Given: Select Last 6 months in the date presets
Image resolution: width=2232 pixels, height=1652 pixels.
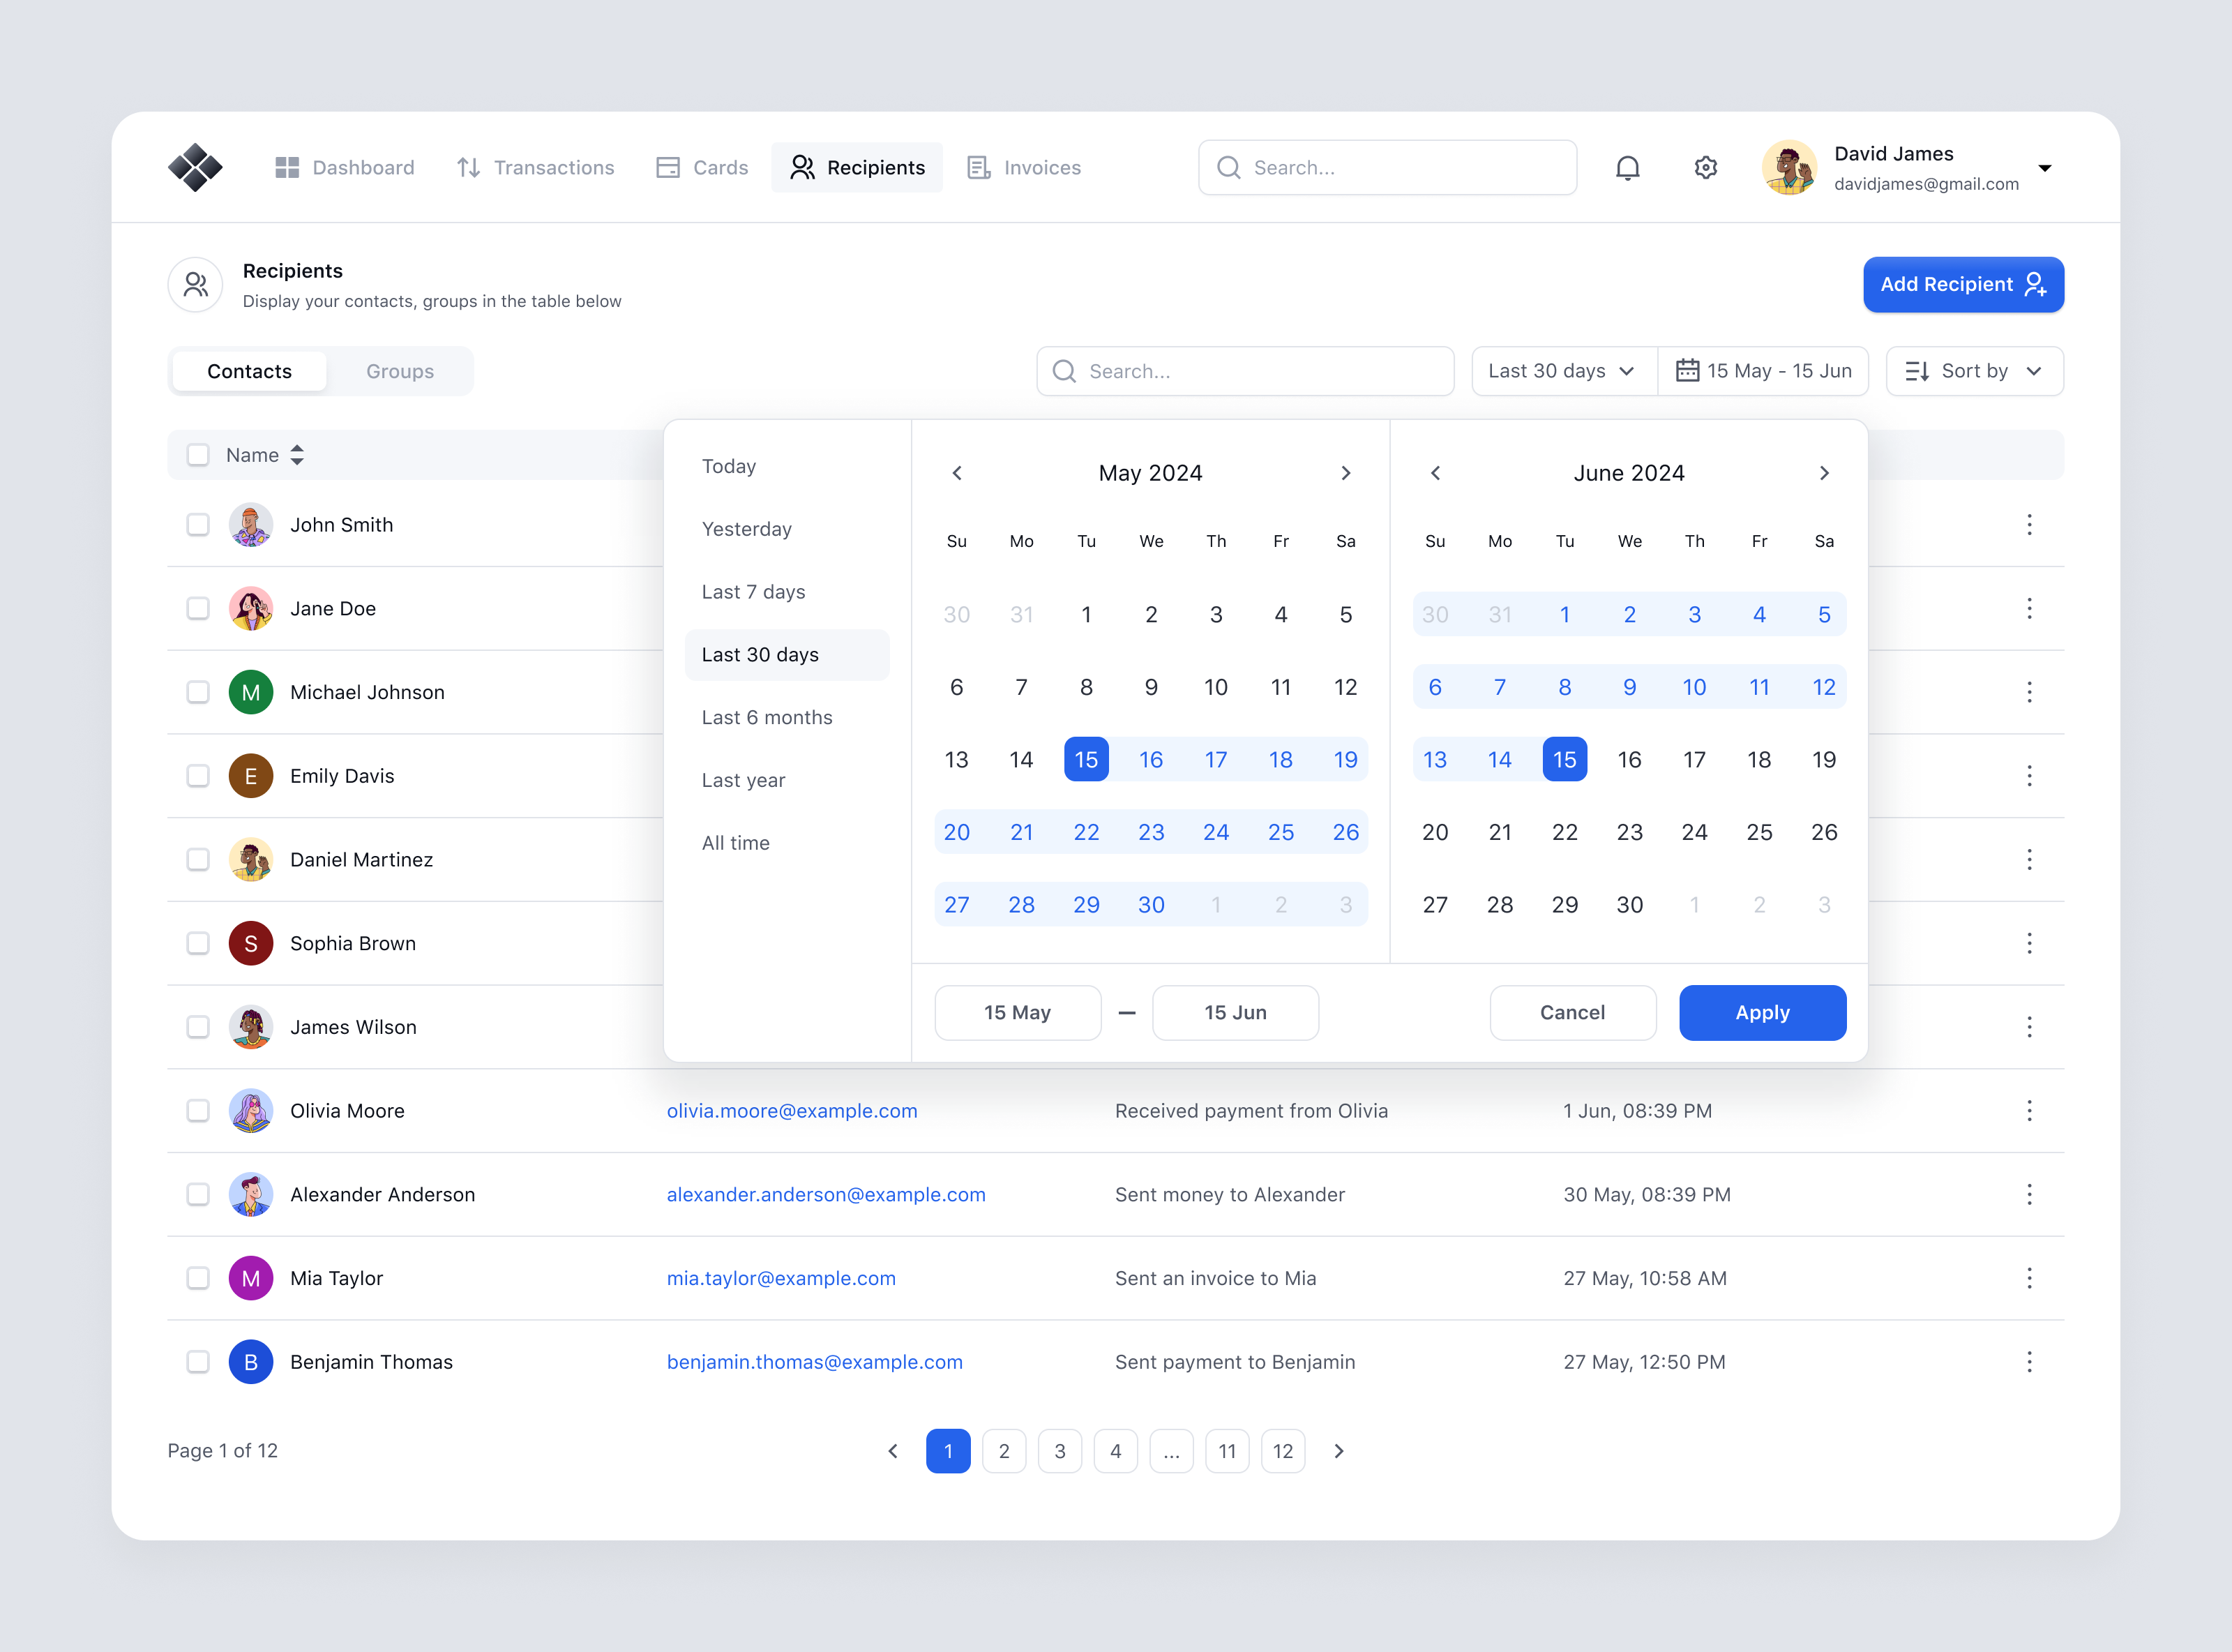Looking at the screenshot, I should pyautogui.click(x=767, y=717).
